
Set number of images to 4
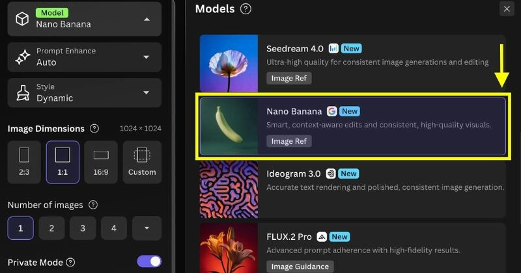(x=114, y=228)
